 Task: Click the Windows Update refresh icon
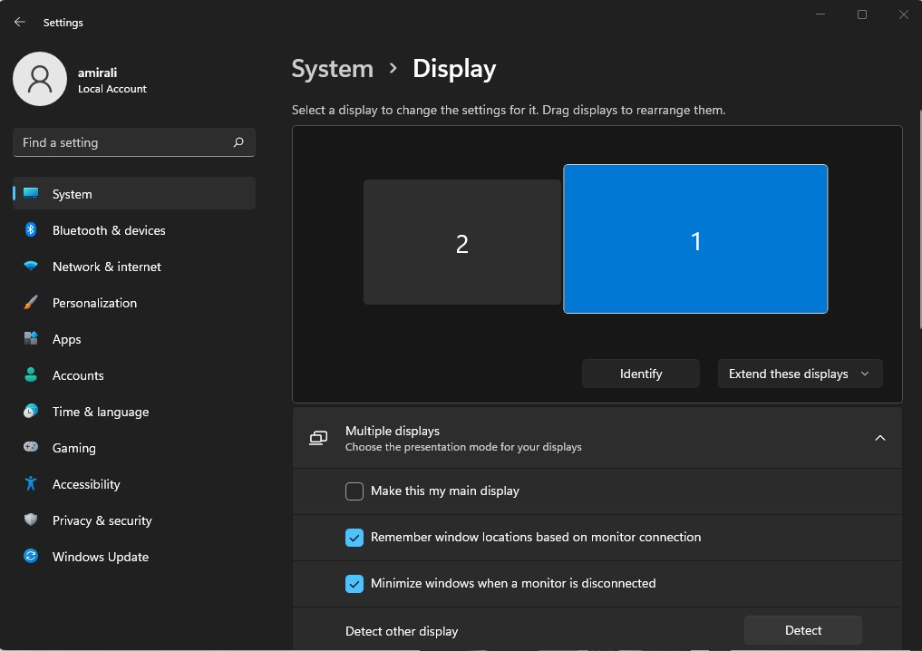(31, 556)
